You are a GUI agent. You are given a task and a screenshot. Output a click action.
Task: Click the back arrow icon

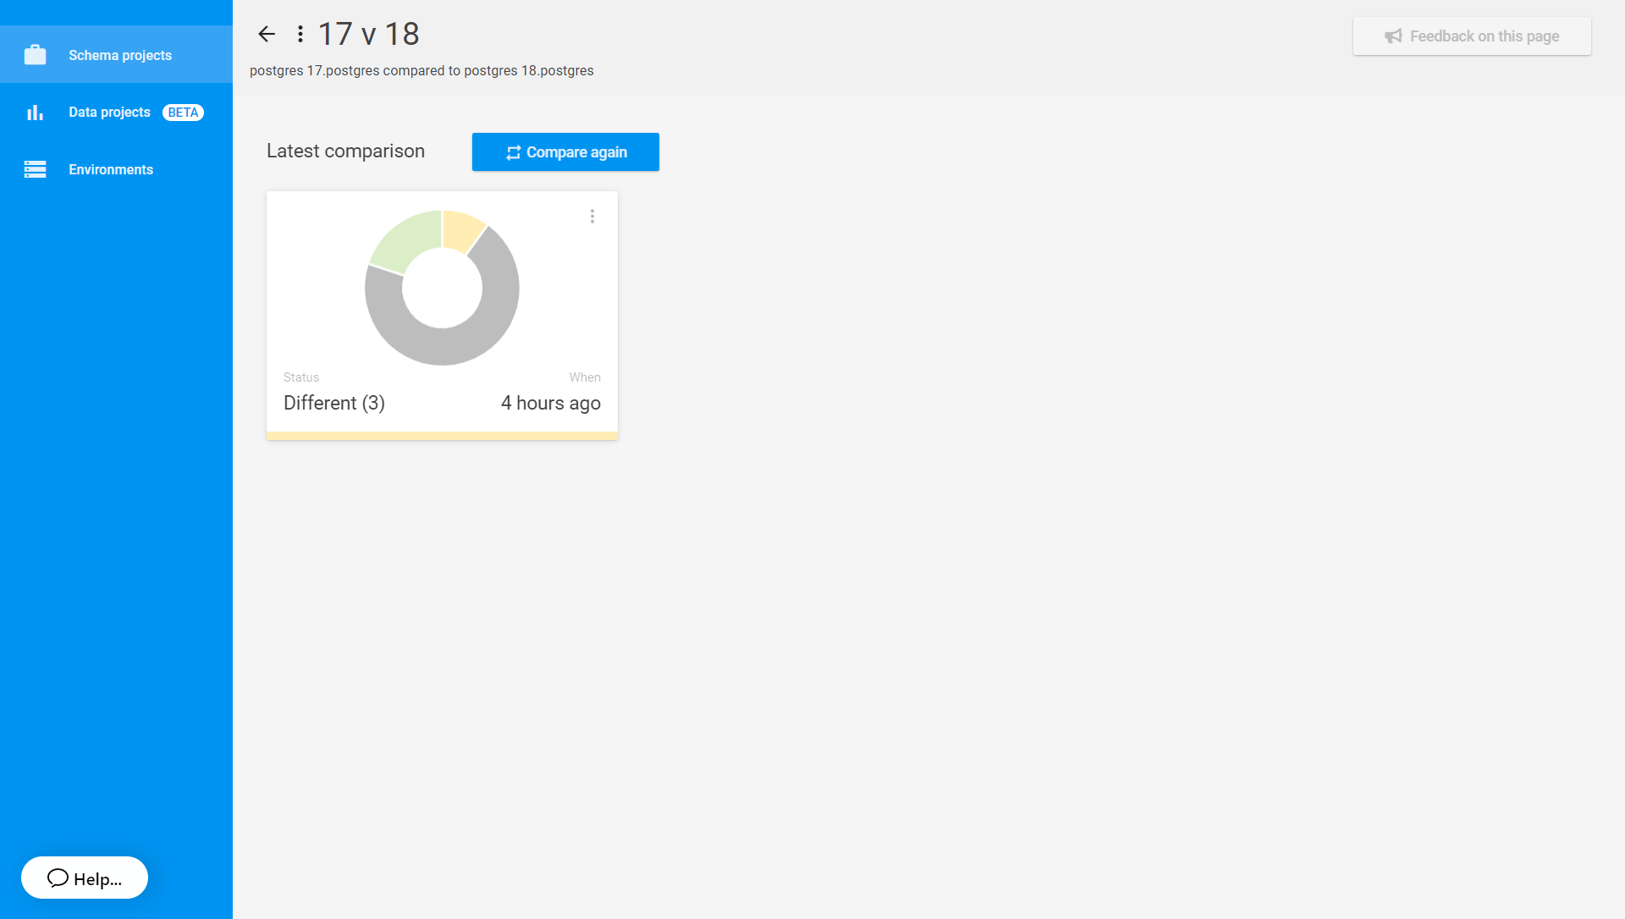tap(267, 34)
